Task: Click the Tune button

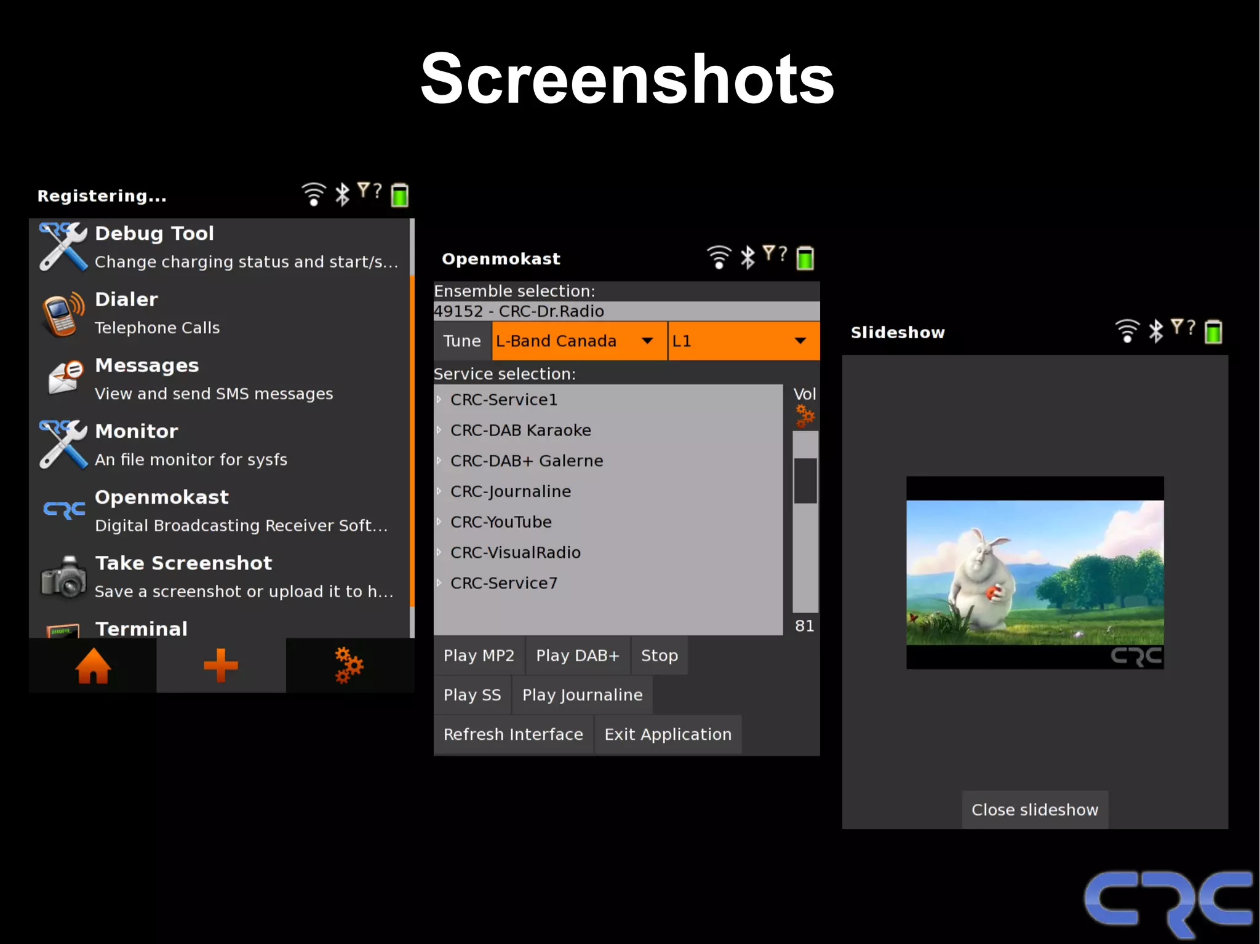Action: [x=462, y=341]
